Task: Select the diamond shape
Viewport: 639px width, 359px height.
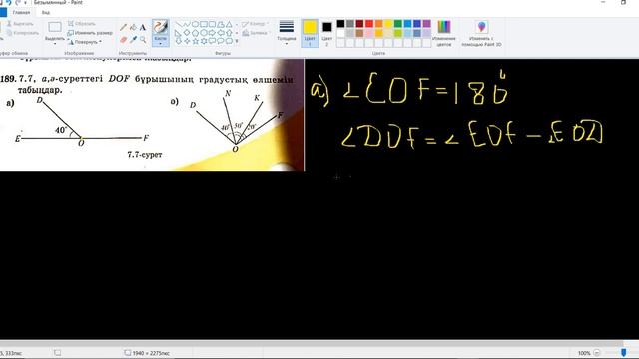Action: click(x=187, y=33)
